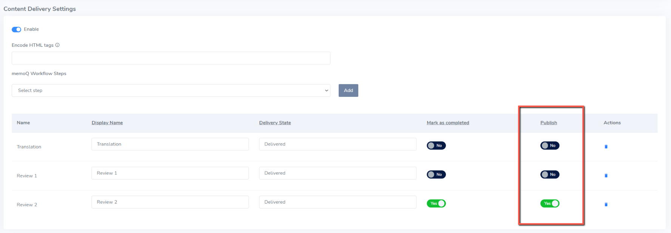Click the memoQ Workflow Steps label
Image resolution: width=671 pixels, height=233 pixels.
(x=39, y=74)
